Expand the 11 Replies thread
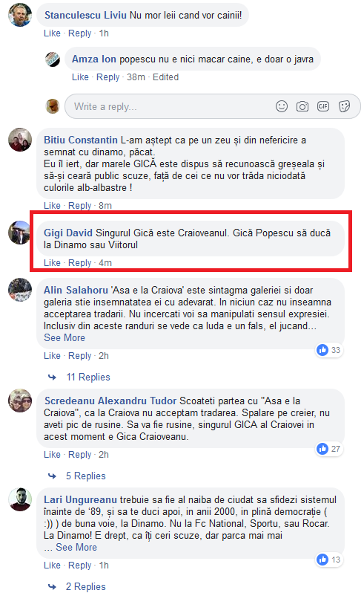This screenshot has width=364, height=593. pyautogui.click(x=88, y=377)
